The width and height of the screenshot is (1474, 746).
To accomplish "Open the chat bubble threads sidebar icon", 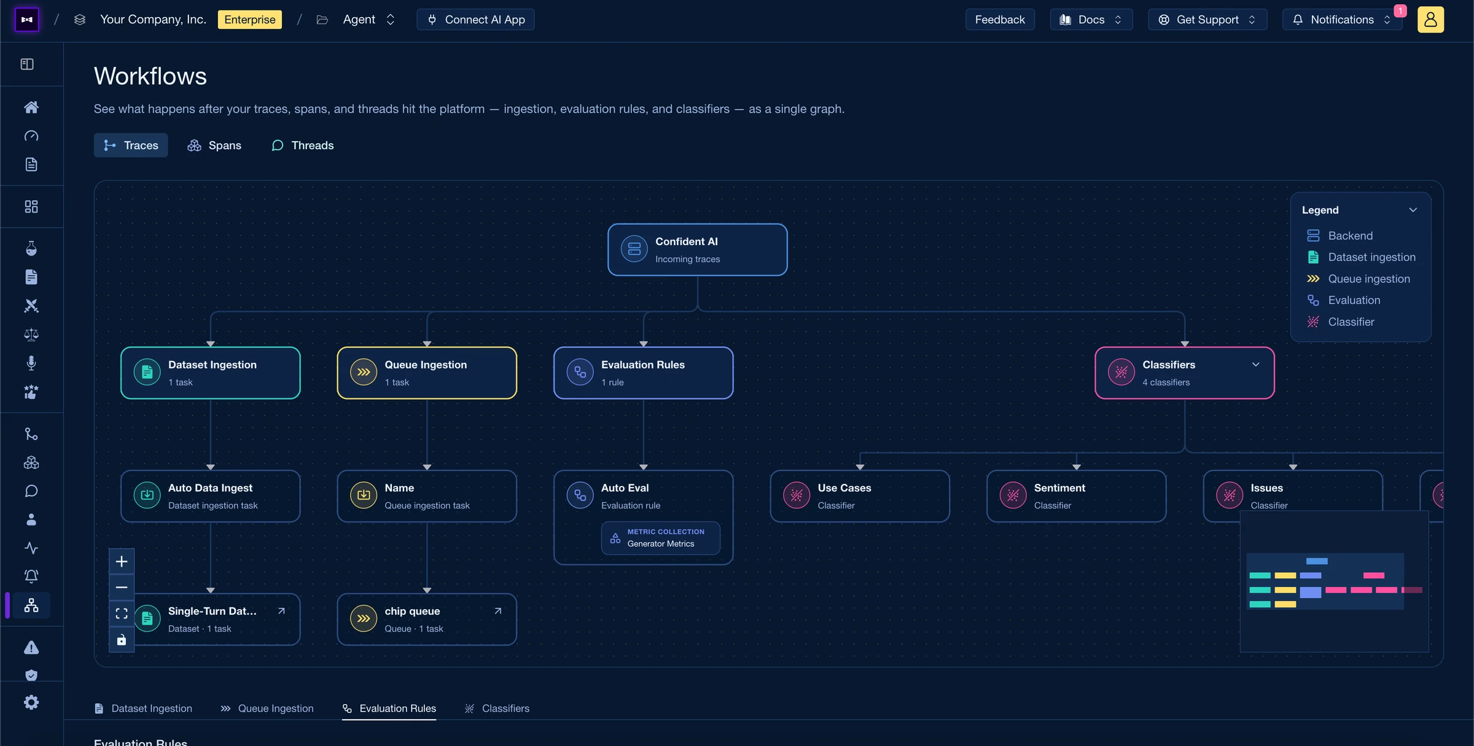I will click(31, 491).
